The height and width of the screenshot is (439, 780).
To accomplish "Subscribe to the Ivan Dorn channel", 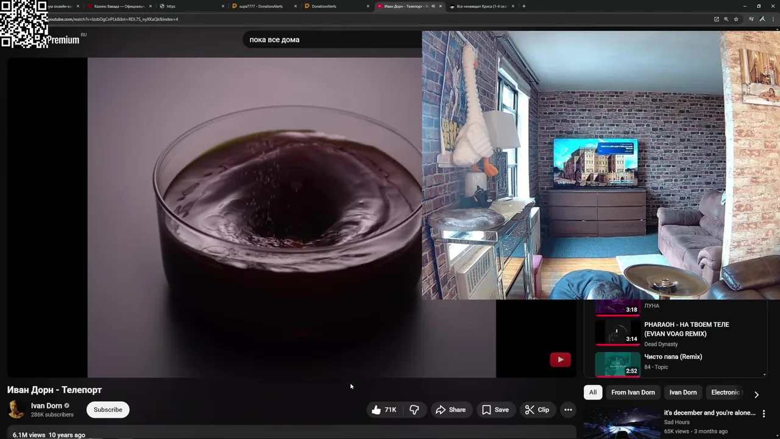I will click(x=108, y=410).
